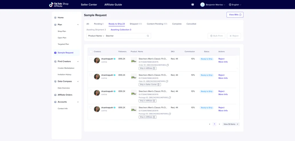Select the Ready to Ship 23 tab
This screenshot has width=295, height=141.
click(x=117, y=24)
